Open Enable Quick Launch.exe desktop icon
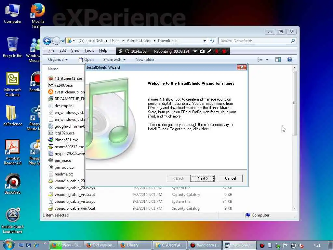This screenshot has width=333, height=250. [13, 221]
